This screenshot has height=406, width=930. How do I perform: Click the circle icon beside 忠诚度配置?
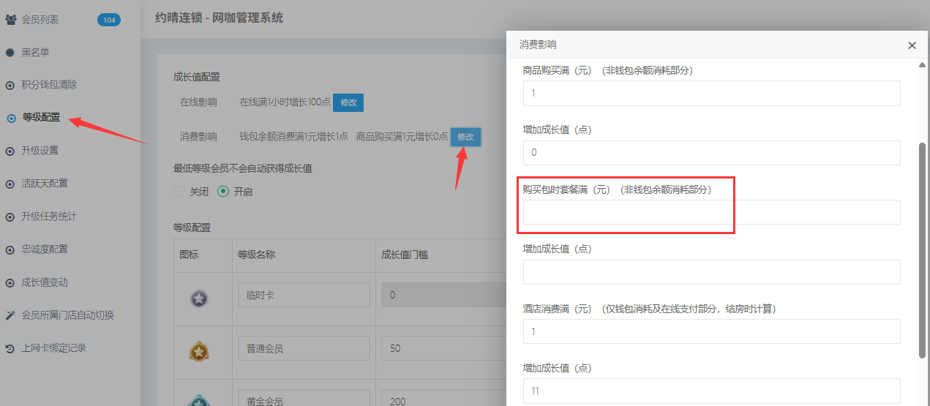click(10, 249)
